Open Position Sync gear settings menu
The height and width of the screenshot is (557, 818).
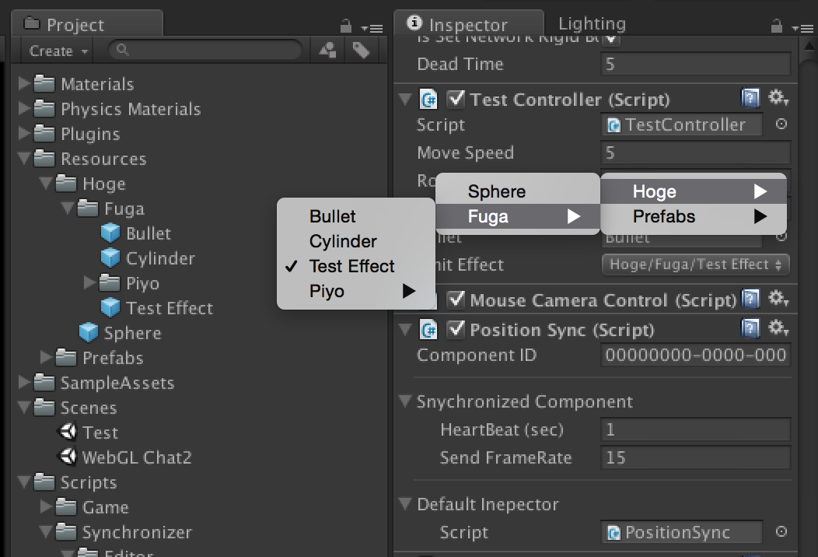[x=778, y=328]
